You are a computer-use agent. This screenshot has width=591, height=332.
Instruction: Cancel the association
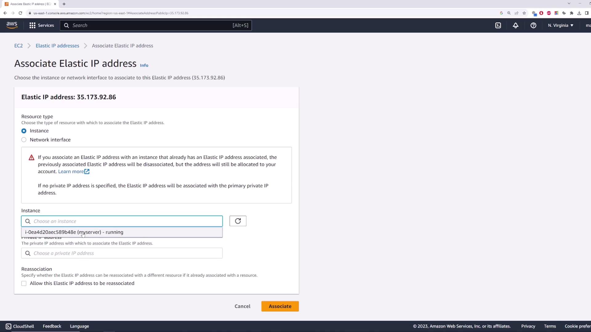[242, 306]
